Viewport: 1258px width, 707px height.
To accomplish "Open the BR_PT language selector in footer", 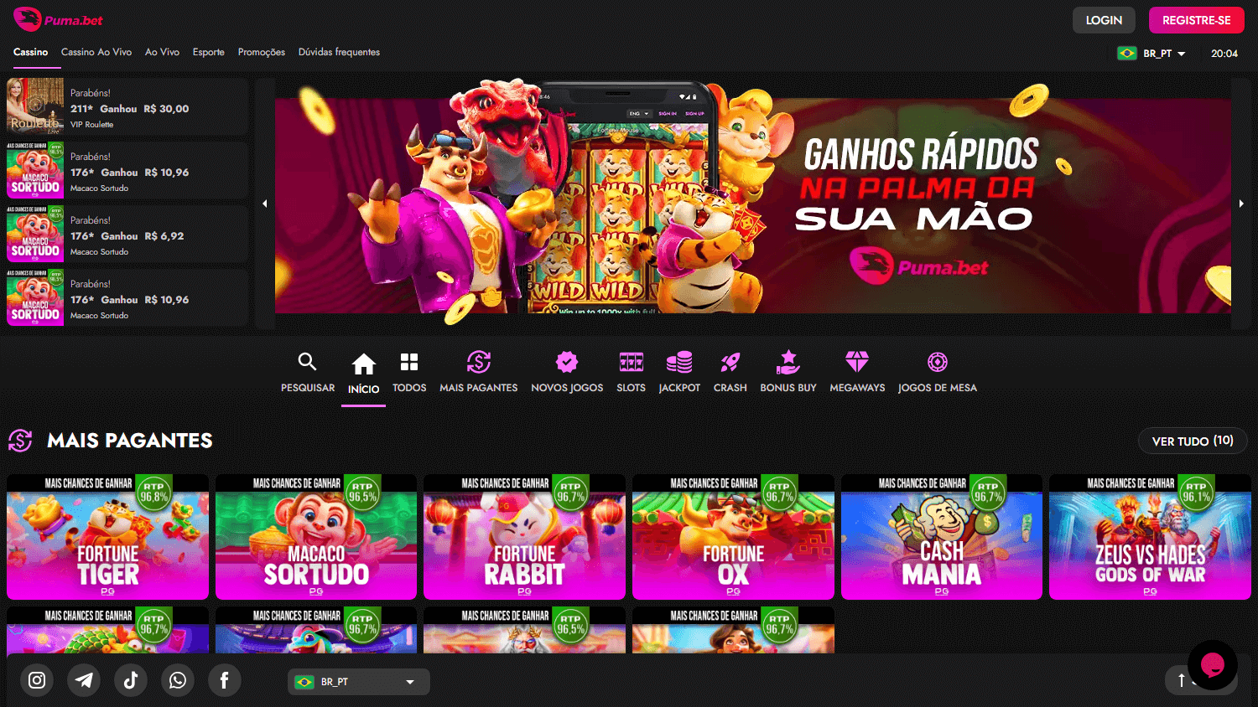I will (x=357, y=681).
